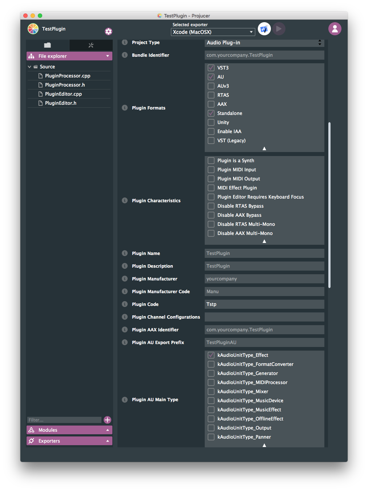The height and width of the screenshot is (491, 368).
Task: Show info for Project Type
Action: pyautogui.click(x=125, y=42)
